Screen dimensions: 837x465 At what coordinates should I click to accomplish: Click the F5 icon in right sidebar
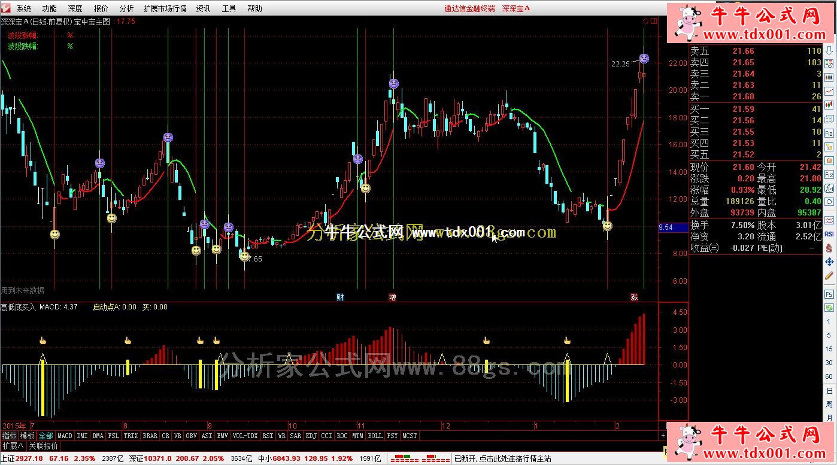click(x=829, y=294)
